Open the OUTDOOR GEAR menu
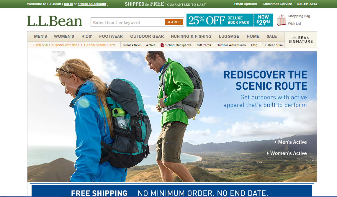The height and width of the screenshot is (197, 337). click(147, 36)
